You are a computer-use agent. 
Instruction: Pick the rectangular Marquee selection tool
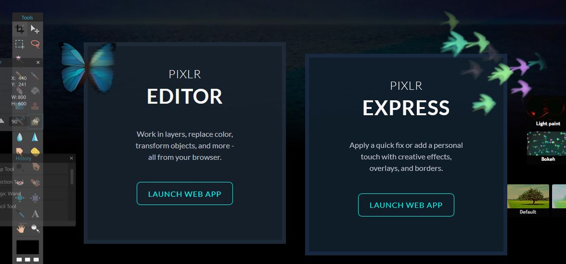coord(20,44)
